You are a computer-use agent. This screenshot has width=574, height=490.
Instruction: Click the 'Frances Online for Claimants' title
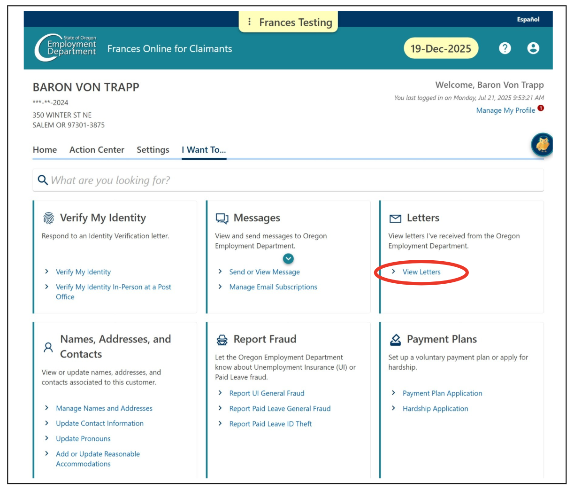(x=169, y=49)
